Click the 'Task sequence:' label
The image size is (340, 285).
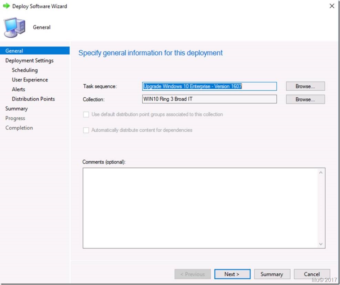click(x=100, y=86)
